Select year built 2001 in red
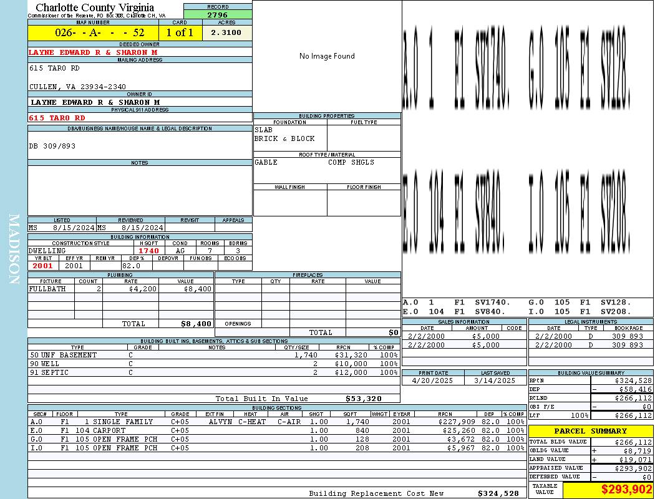The height and width of the screenshot is (499, 655). tap(43, 266)
